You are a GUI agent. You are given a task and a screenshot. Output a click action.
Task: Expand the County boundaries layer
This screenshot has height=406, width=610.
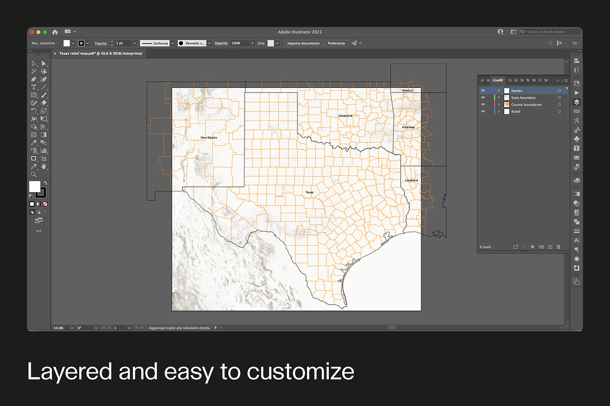tap(499, 105)
